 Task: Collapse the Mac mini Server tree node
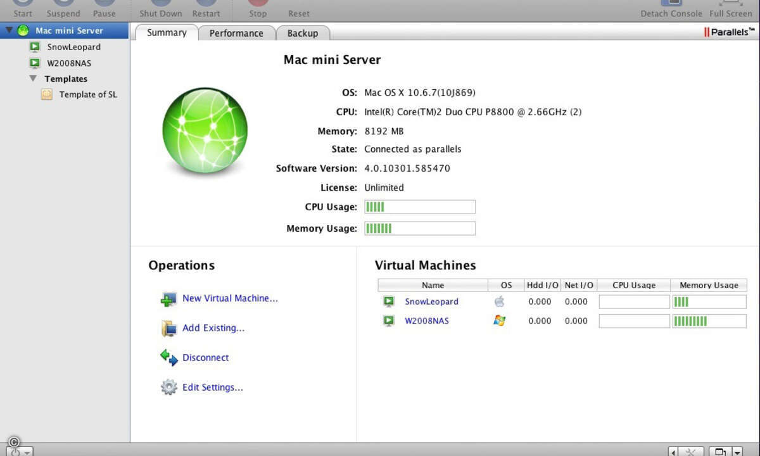click(9, 30)
